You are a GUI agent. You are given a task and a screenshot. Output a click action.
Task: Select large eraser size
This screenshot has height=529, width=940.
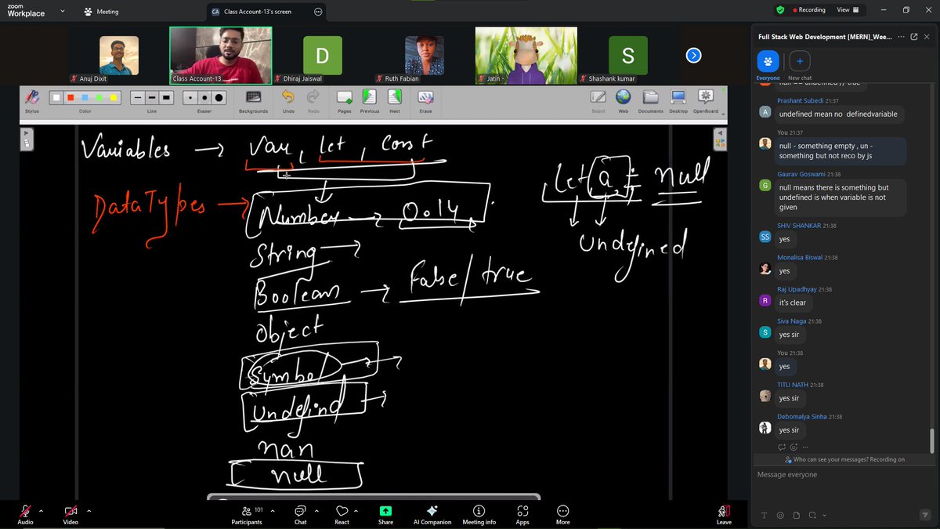click(219, 98)
